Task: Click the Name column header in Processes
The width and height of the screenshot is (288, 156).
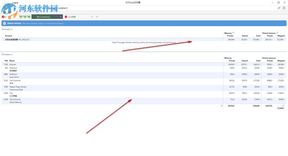Action: (12, 61)
